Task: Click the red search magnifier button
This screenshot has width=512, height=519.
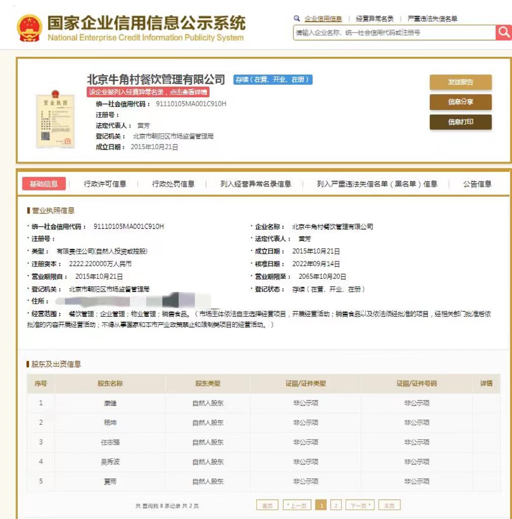Action: click(x=504, y=32)
